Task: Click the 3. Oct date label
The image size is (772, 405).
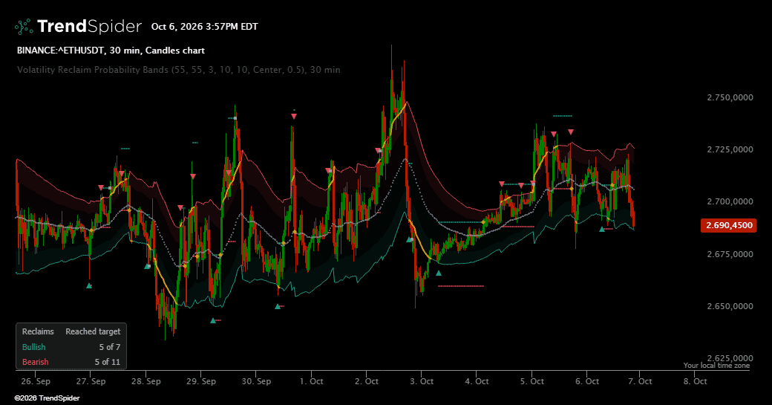Action: [x=422, y=381]
